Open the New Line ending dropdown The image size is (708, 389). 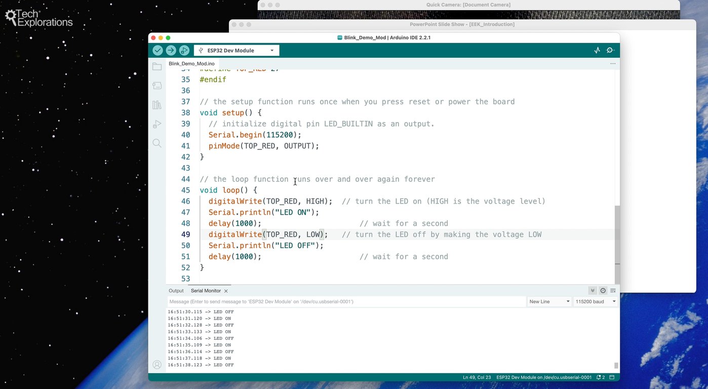(549, 301)
